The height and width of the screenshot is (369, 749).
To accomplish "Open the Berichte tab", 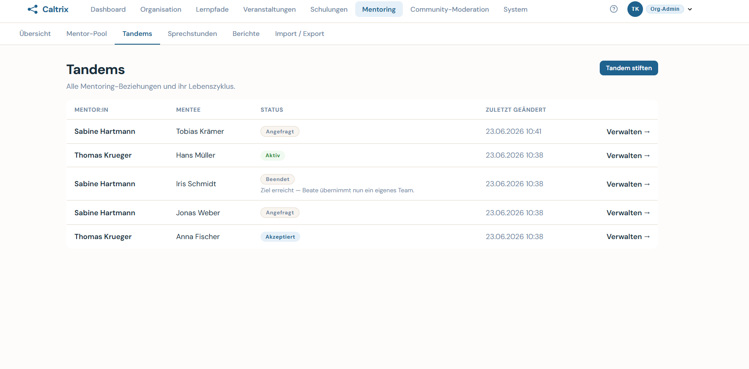I will coord(246,34).
